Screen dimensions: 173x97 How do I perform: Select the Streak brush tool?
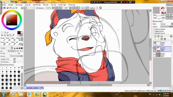(13, 44)
